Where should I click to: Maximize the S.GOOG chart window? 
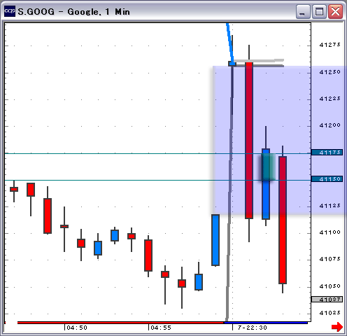pos(319,11)
